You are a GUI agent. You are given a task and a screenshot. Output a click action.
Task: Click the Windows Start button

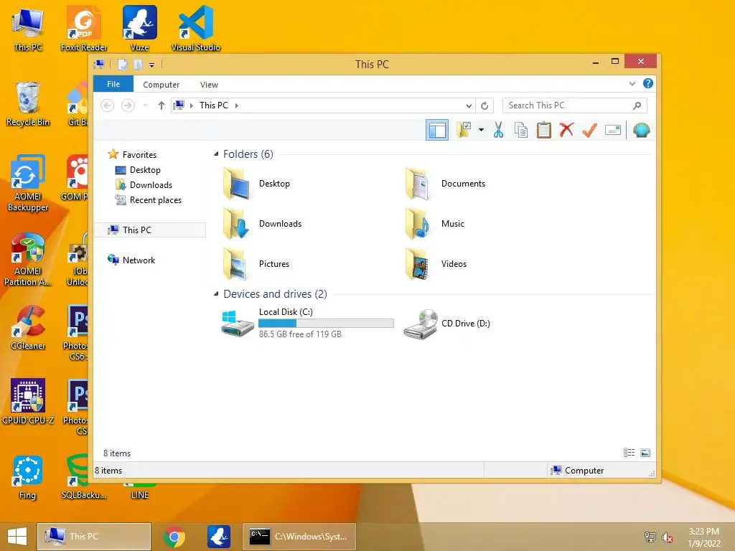point(17,537)
